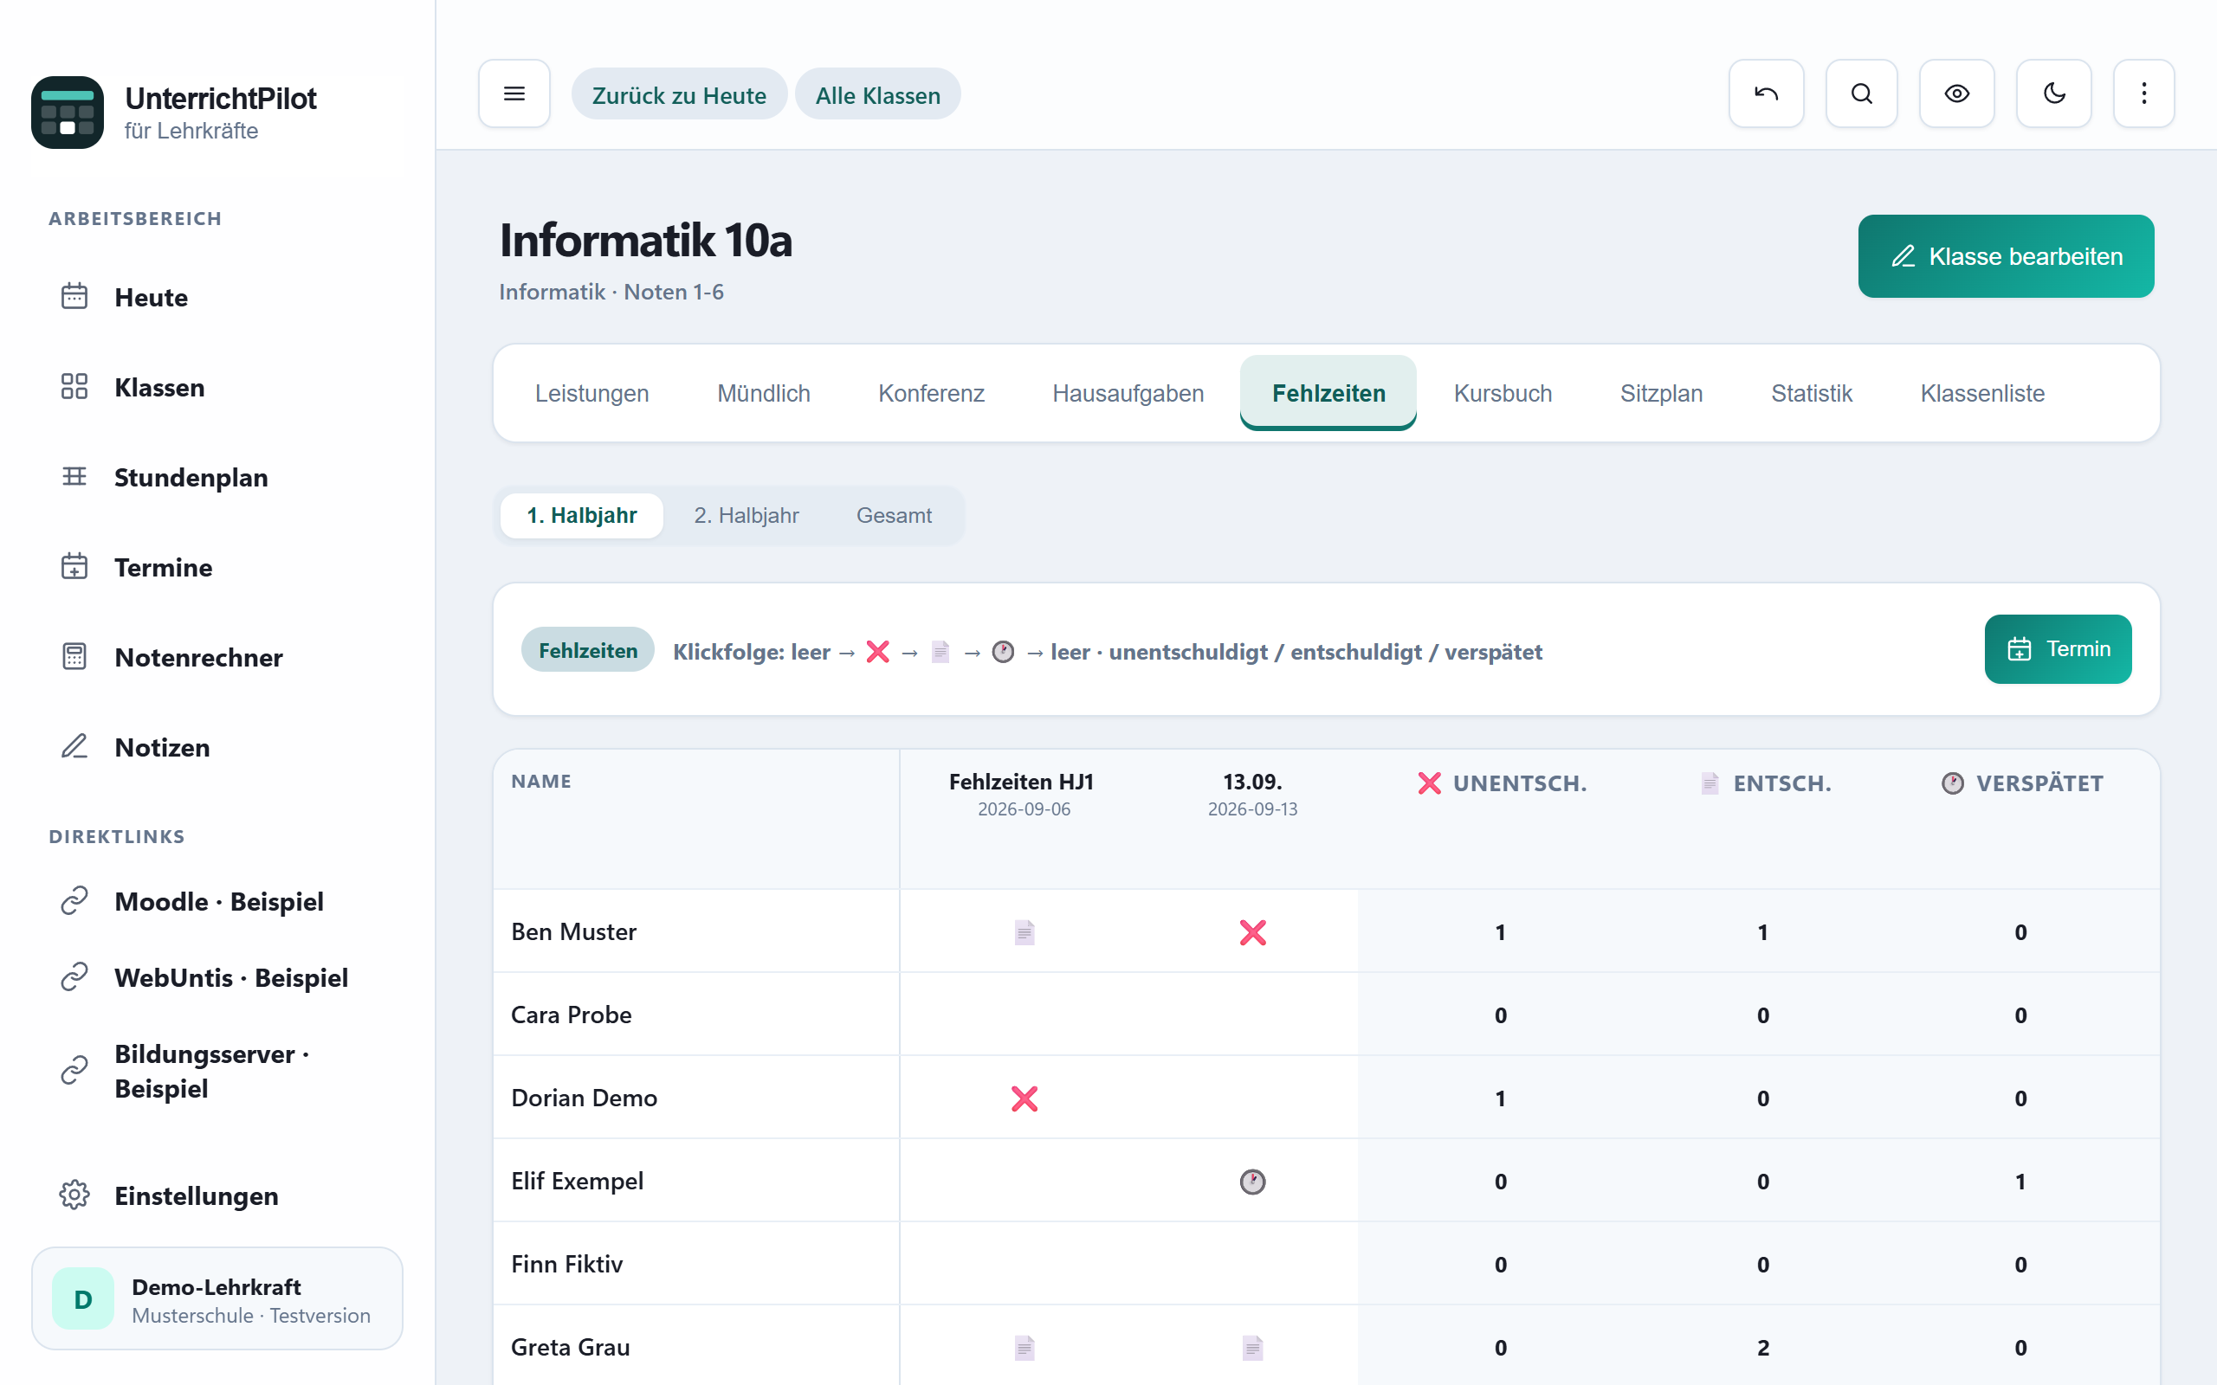Screen dimensions: 2217x1385
Task: Open Stundenplan in sidebar
Action: pos(217,477)
